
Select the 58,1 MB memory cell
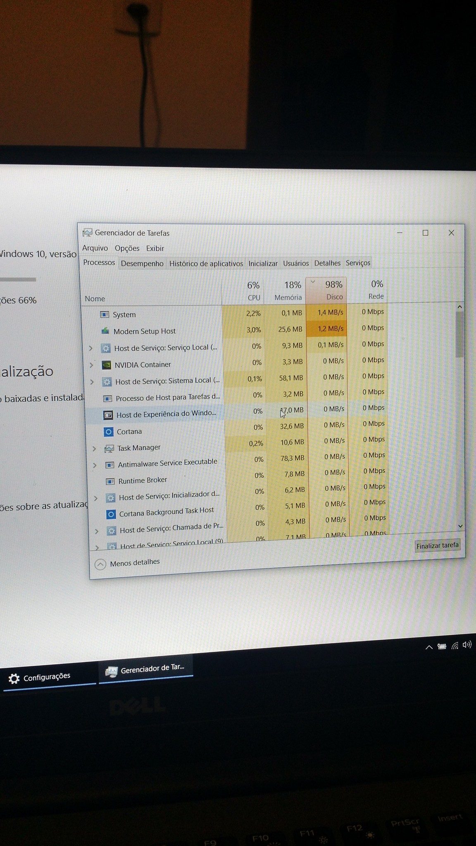coord(286,378)
